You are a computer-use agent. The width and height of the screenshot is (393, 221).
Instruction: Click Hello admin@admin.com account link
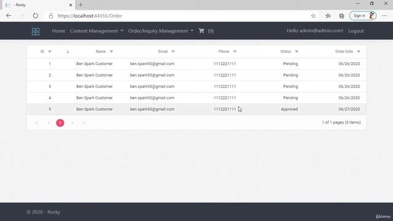coord(315,31)
